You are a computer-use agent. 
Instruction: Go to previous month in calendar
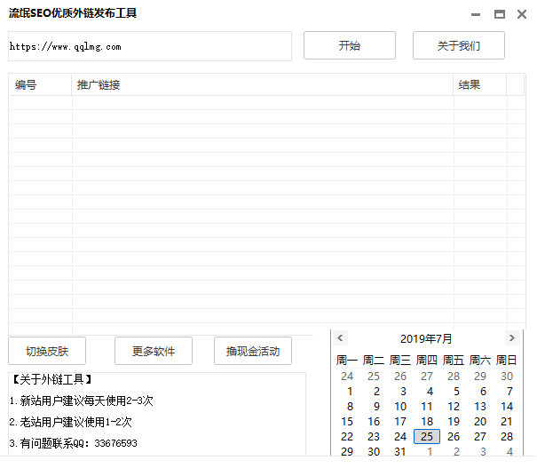(340, 337)
